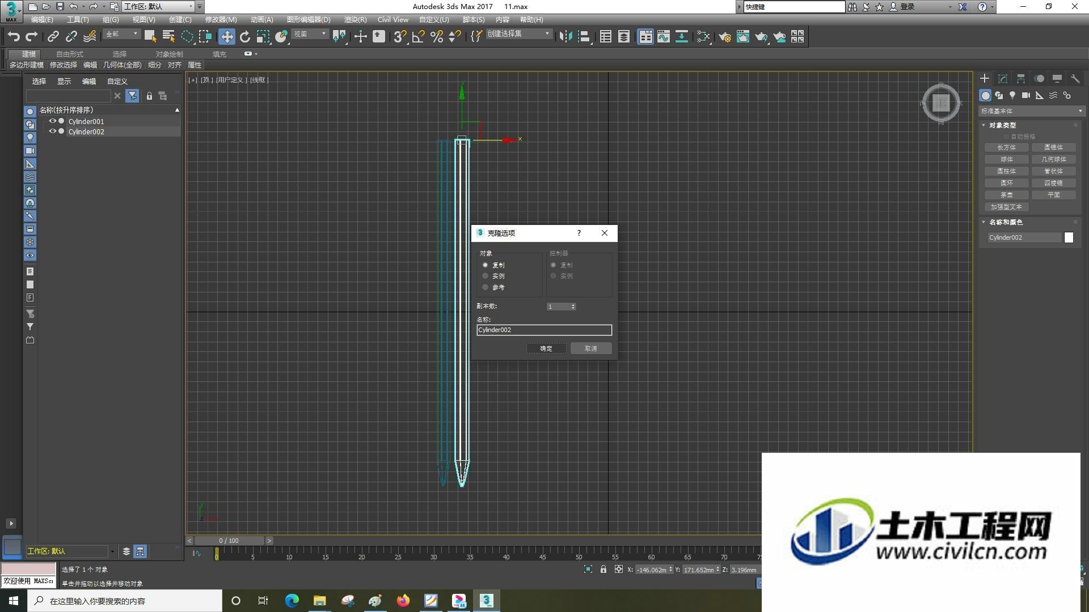Activate the Select and Move tool
This screenshot has width=1089, height=612.
click(227, 37)
